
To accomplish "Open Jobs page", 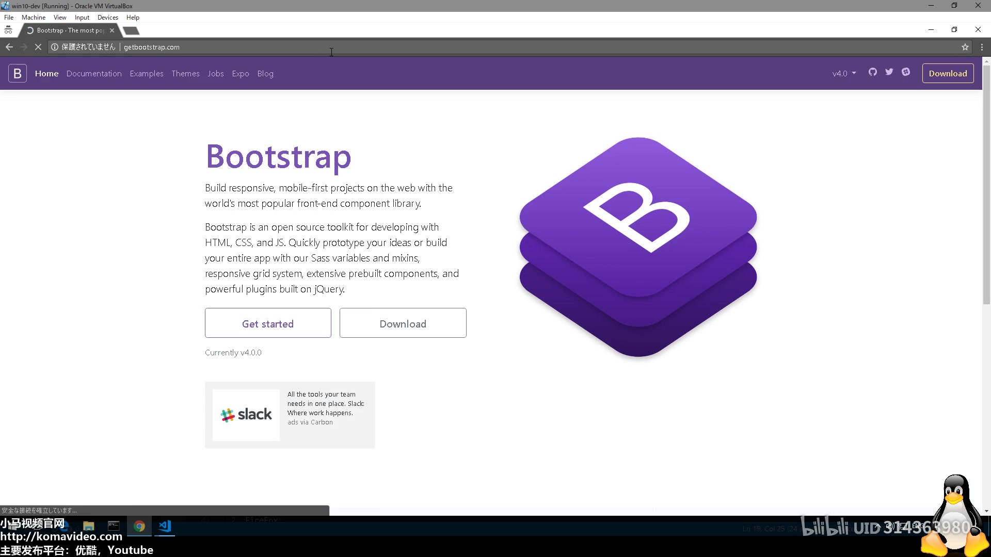I will (x=216, y=73).
